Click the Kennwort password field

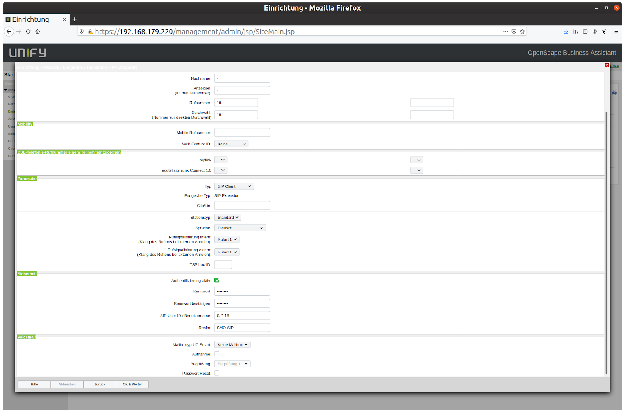coord(242,291)
